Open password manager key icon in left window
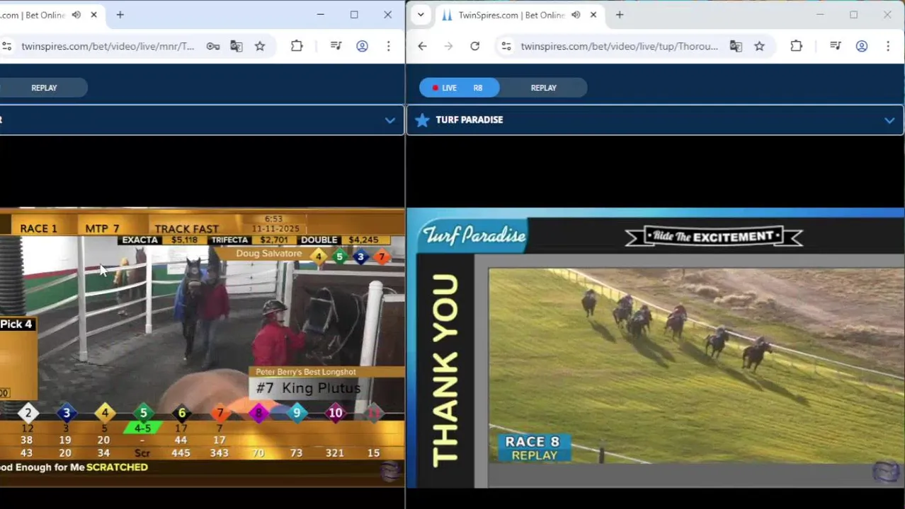Screen dimensions: 905x509 (213, 46)
